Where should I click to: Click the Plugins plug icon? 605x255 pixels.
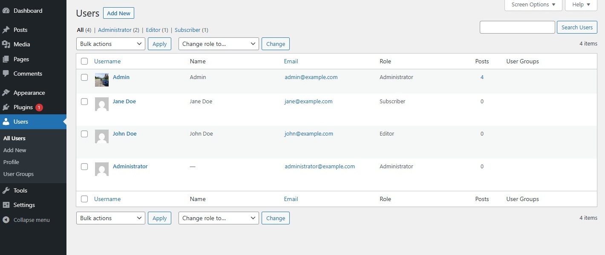click(6, 107)
